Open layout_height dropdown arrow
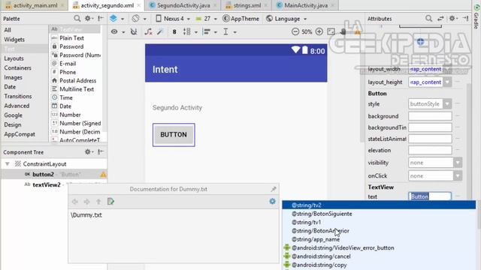The image size is (481, 270). tap(447, 82)
